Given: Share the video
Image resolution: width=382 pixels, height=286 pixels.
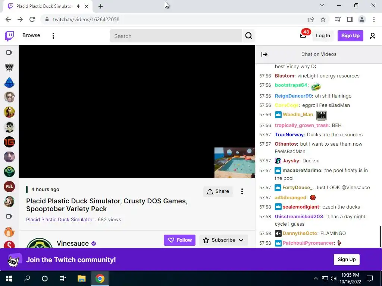Looking at the screenshot, I should 218,191.
